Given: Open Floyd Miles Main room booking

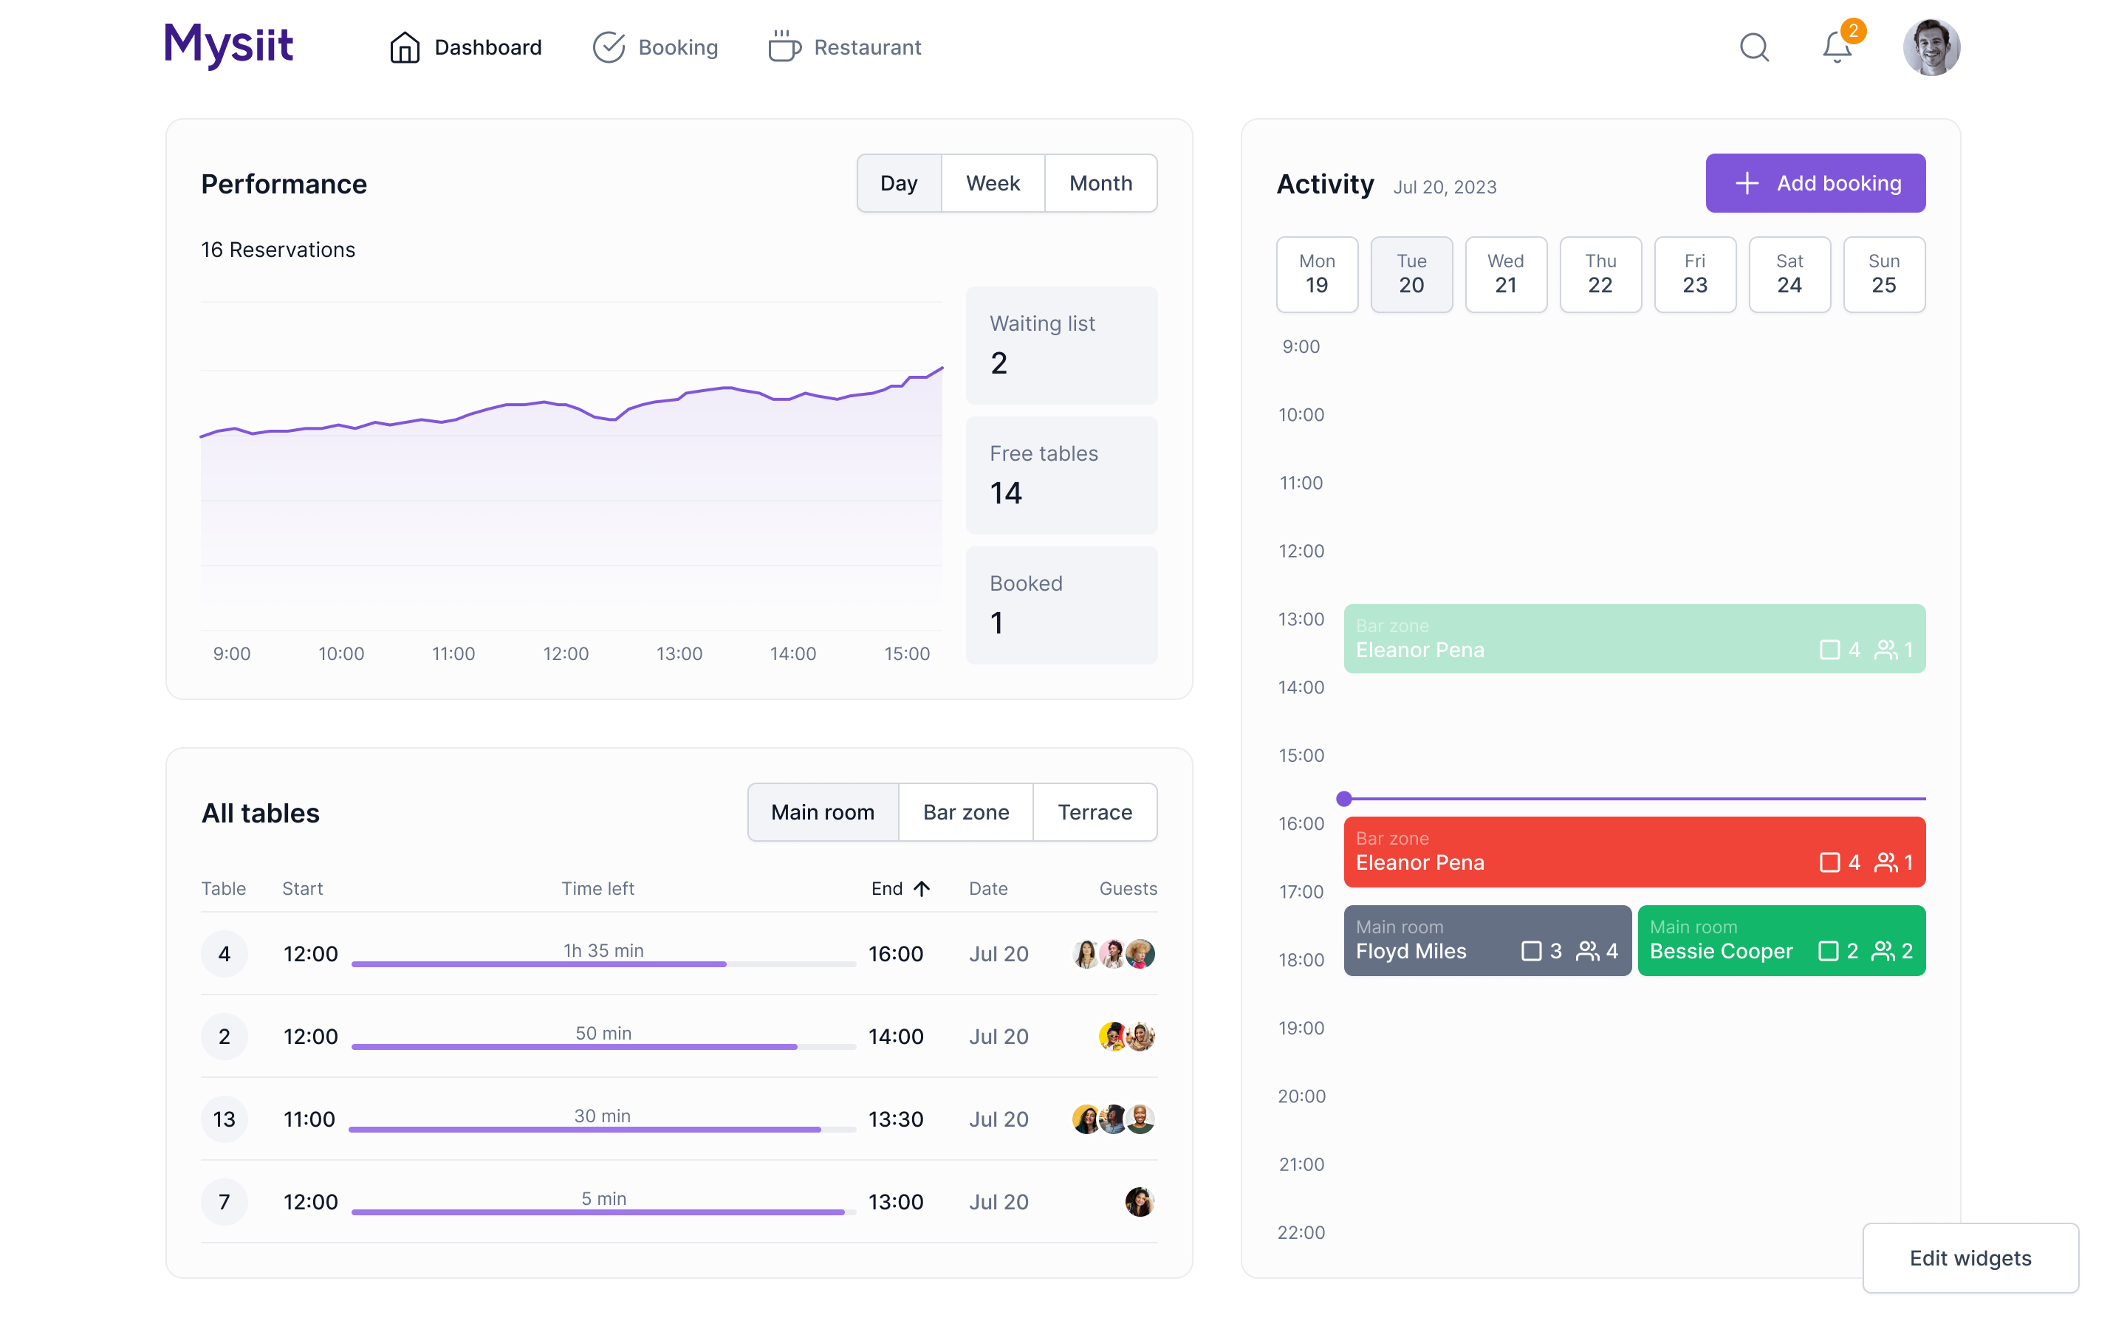Looking at the screenshot, I should click(1486, 941).
